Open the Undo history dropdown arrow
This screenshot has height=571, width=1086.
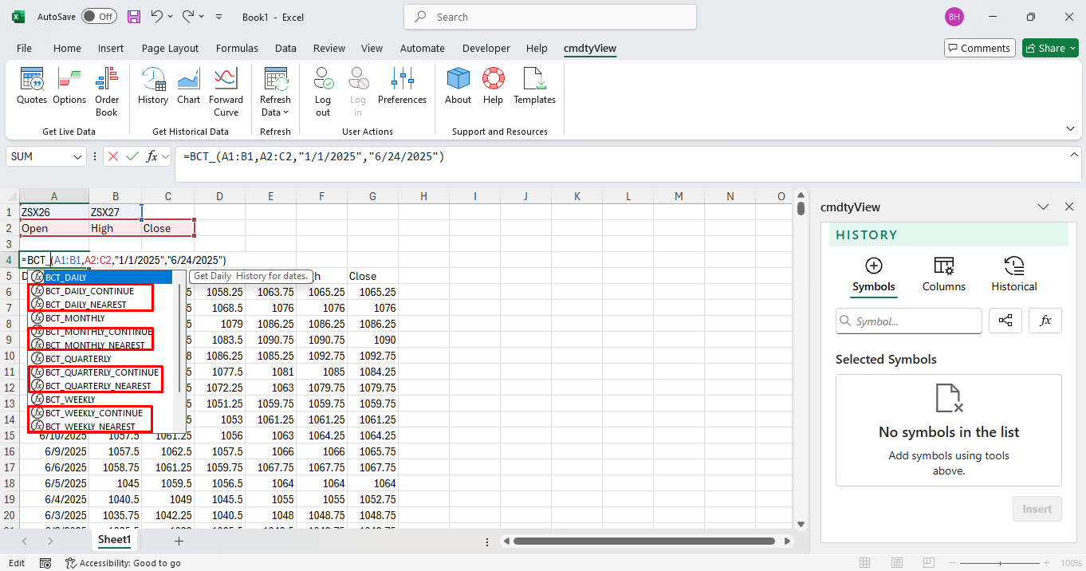[x=170, y=17]
